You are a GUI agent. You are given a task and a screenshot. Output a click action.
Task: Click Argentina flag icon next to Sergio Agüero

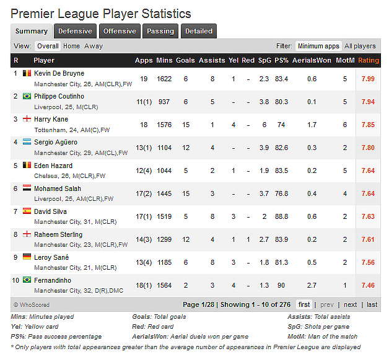27,142
